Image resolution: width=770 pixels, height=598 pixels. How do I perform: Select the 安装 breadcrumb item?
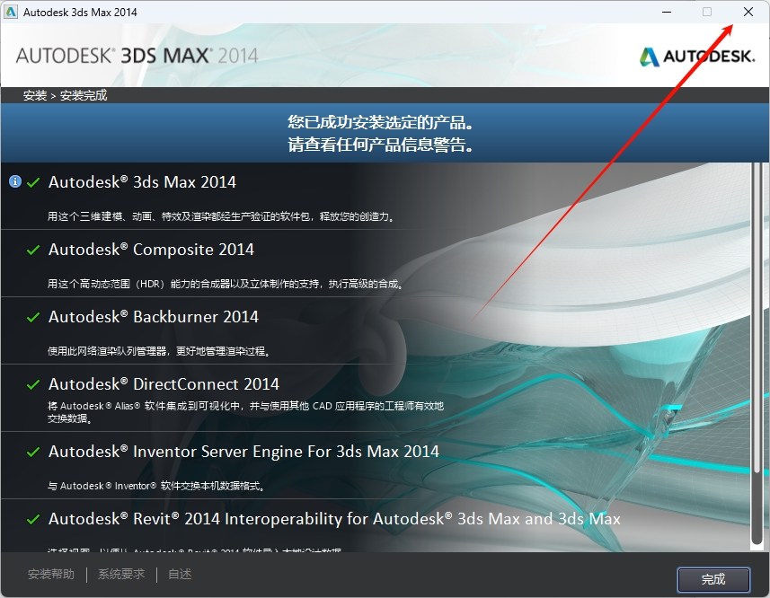point(35,94)
